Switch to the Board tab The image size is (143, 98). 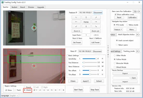click(23, 7)
